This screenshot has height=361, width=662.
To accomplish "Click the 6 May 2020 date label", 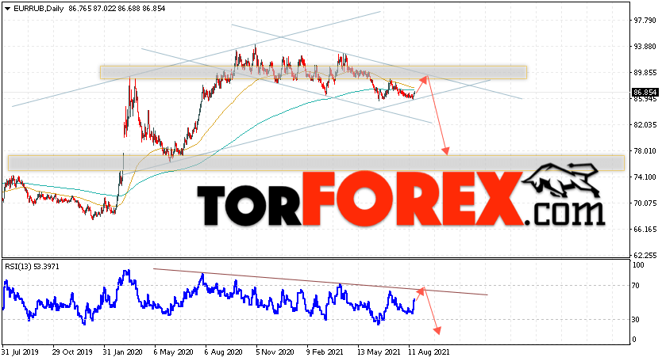I will 174,351.
